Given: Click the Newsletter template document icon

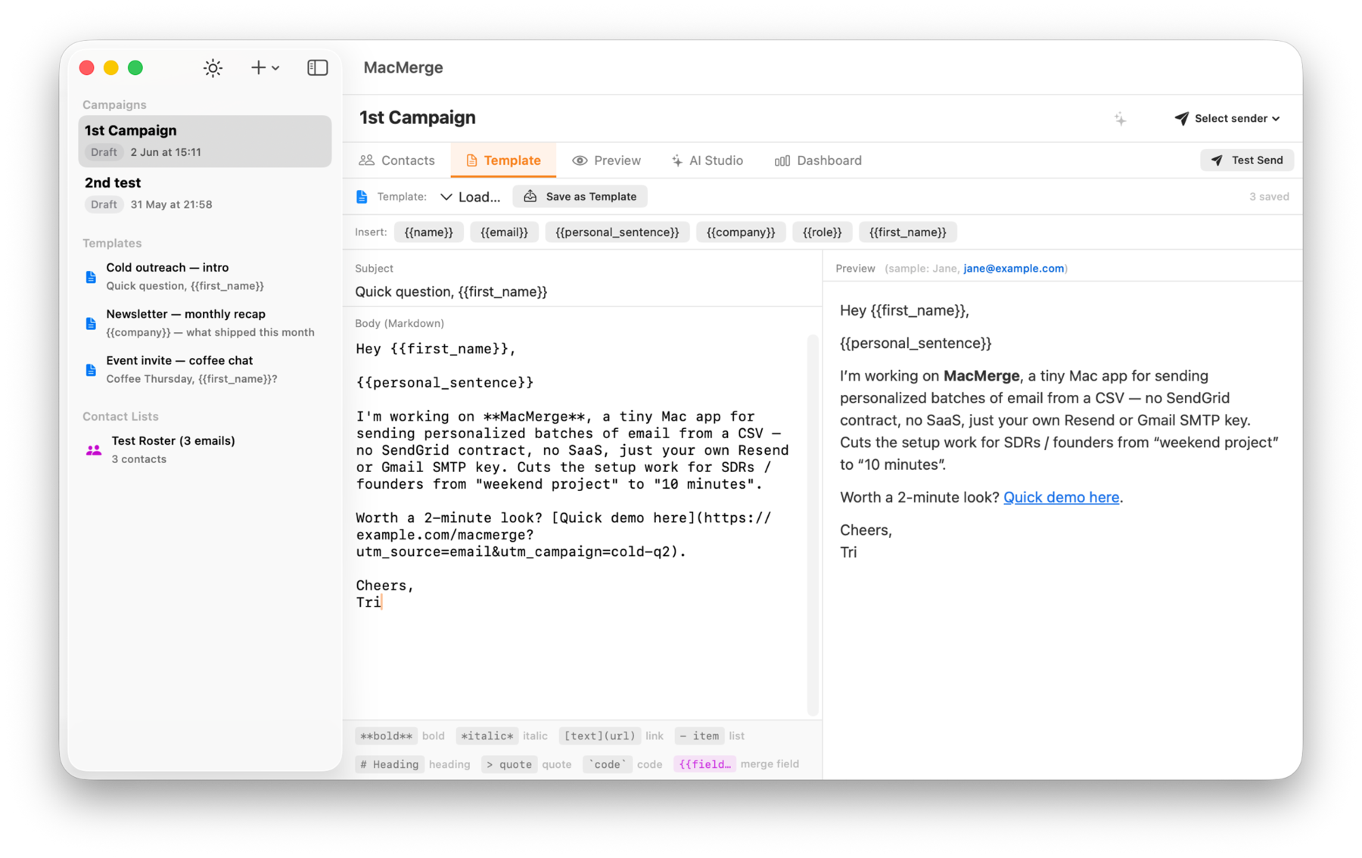Looking at the screenshot, I should (91, 324).
